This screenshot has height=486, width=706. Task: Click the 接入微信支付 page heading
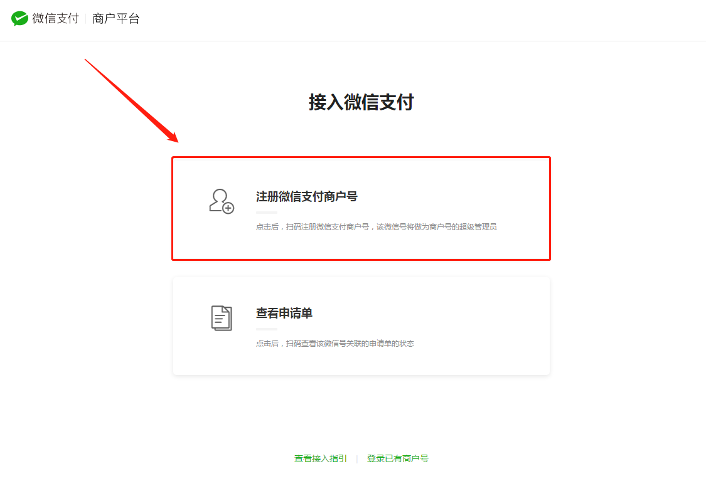pos(361,102)
